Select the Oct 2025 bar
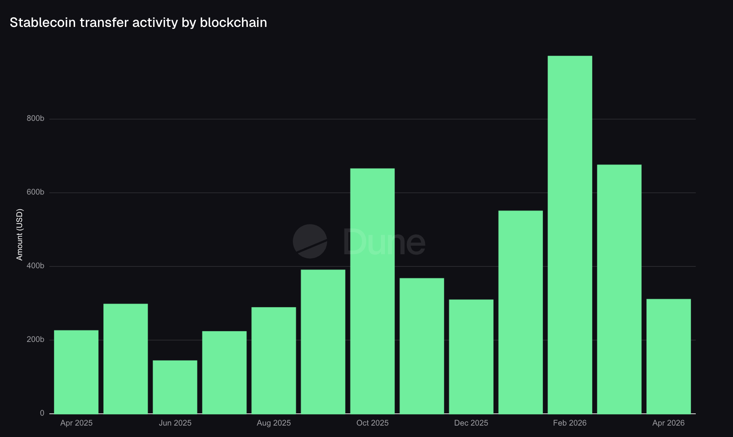Screen dimensions: 733x437 372,291
